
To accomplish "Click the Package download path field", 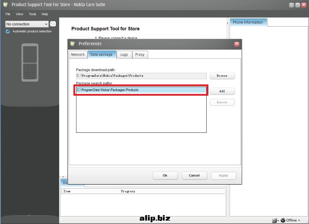I will point(141,76).
